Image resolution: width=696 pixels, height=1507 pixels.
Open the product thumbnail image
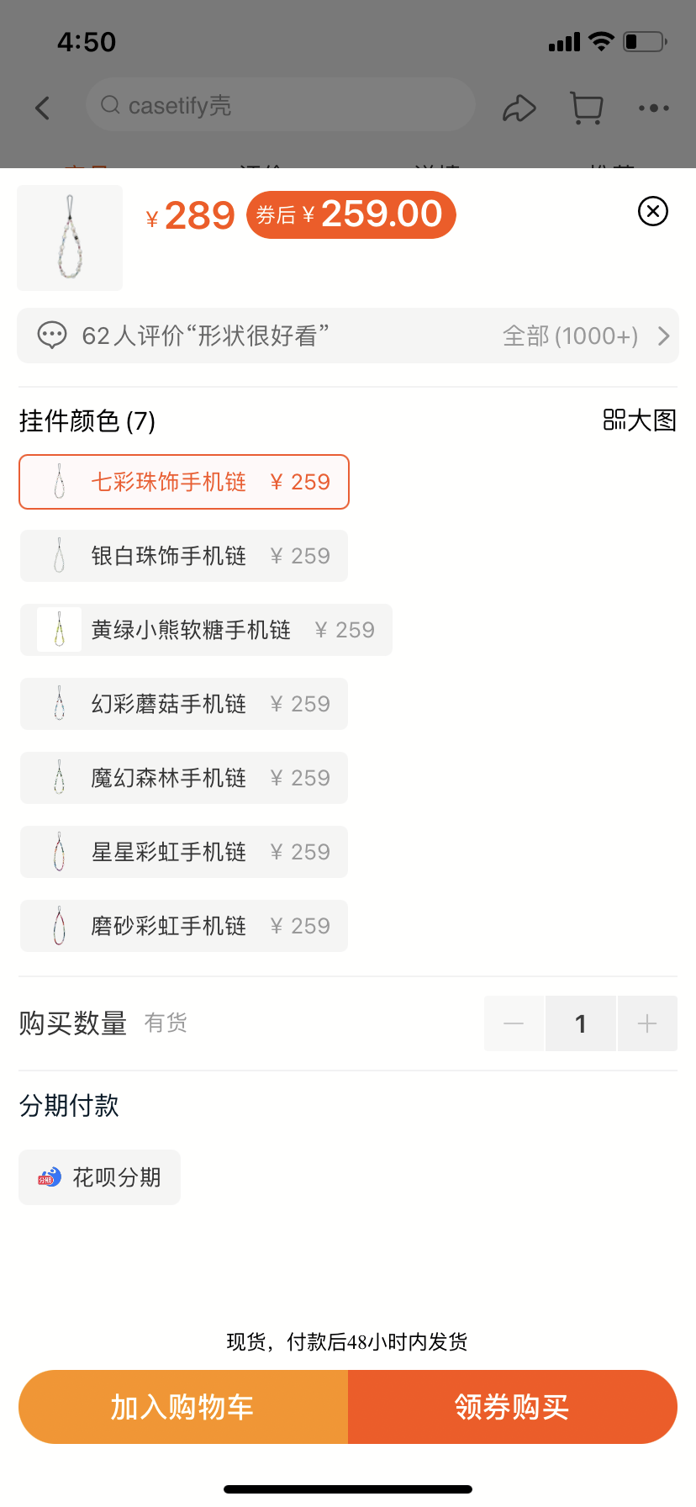[70, 238]
